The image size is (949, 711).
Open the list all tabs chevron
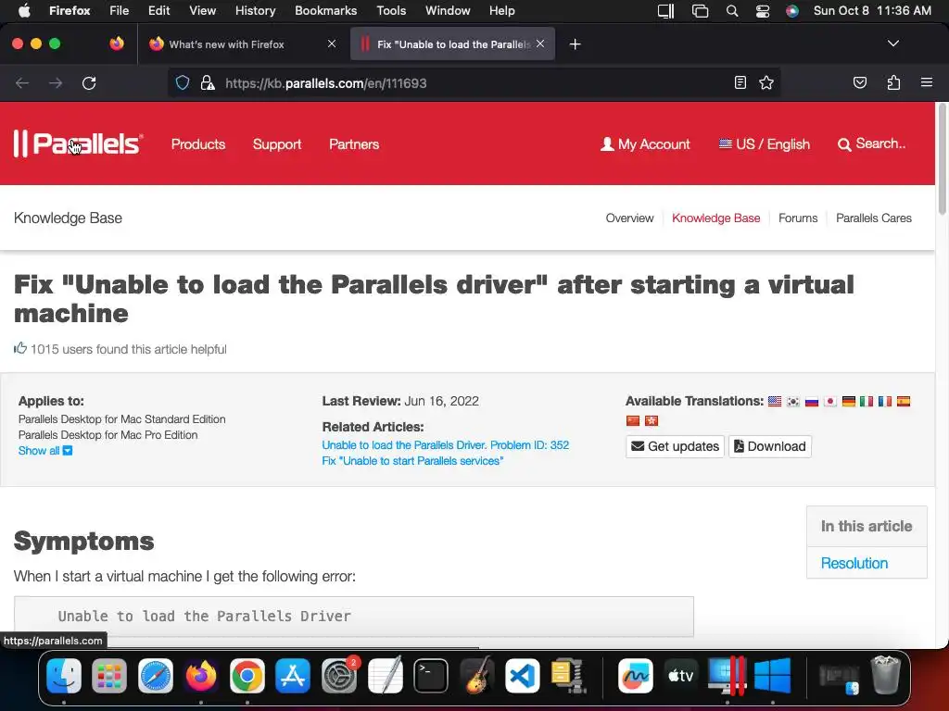tap(892, 44)
